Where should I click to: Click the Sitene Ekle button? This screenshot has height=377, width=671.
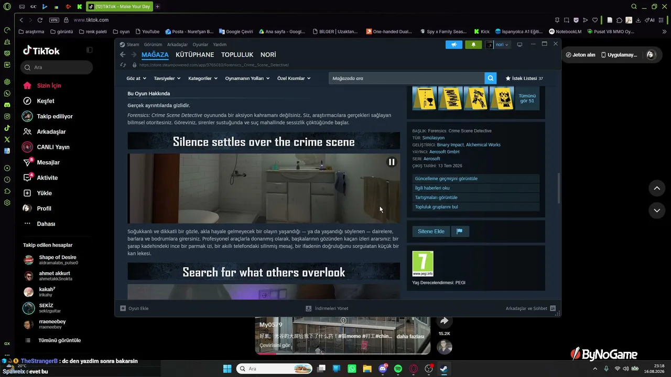431,231
